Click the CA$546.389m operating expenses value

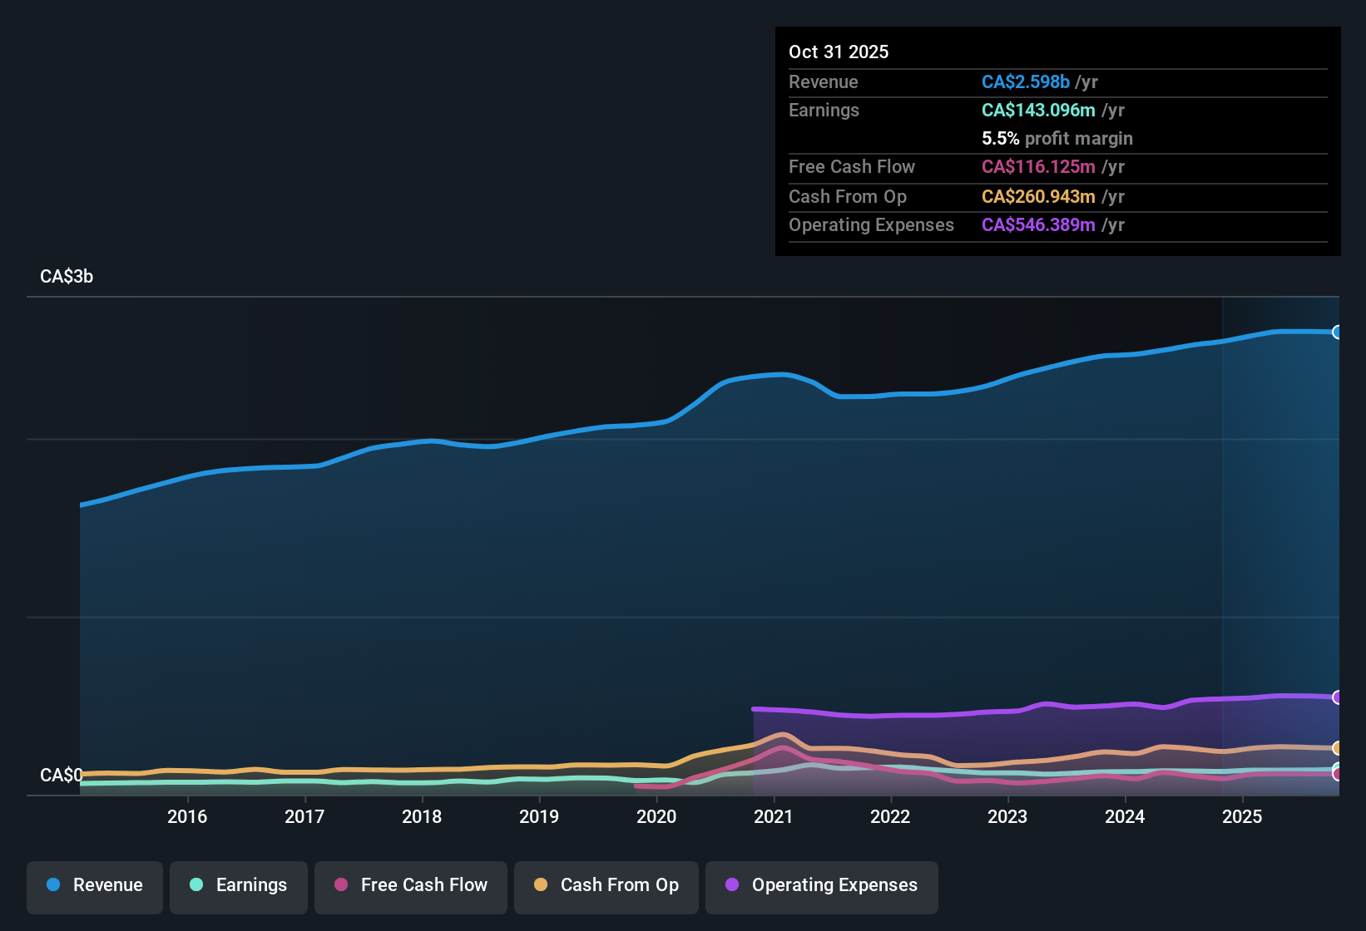1038,225
